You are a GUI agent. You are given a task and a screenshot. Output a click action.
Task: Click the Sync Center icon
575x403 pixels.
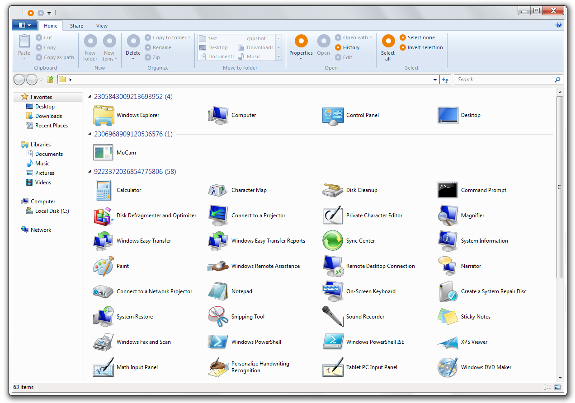pyautogui.click(x=333, y=241)
